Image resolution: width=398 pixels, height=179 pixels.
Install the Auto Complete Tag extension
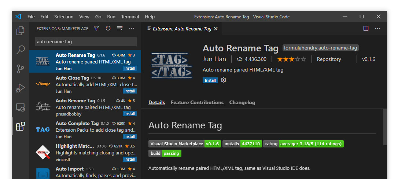tap(130, 136)
